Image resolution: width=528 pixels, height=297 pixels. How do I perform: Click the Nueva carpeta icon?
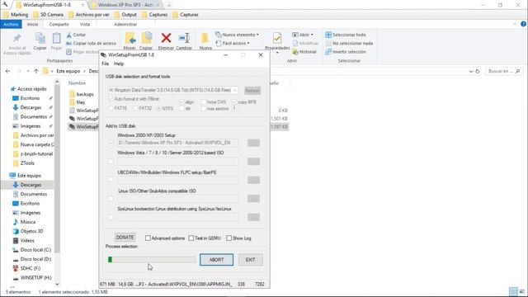pos(205,38)
